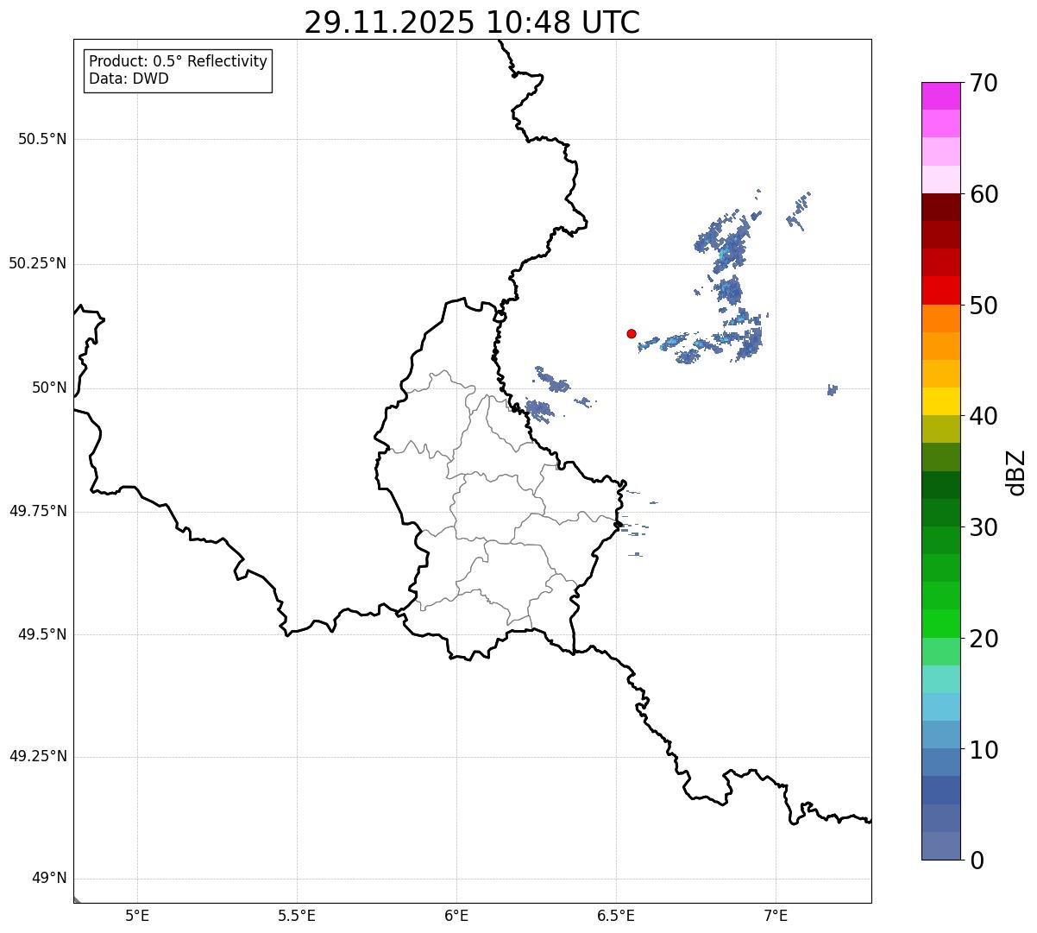Click the 49°N latitude label

pos(49,879)
